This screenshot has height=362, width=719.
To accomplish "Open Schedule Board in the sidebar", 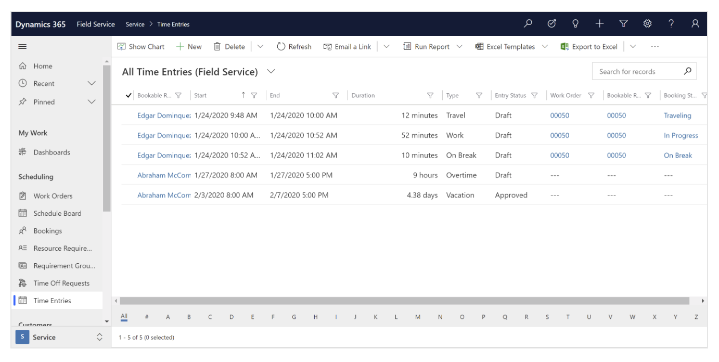I will pyautogui.click(x=57, y=214).
